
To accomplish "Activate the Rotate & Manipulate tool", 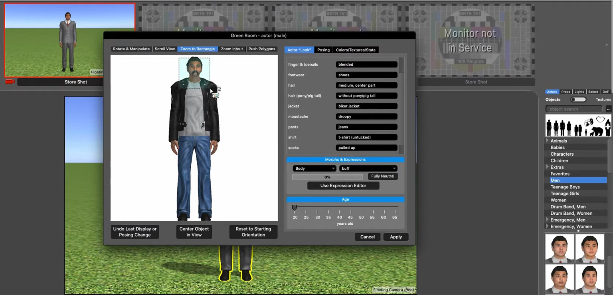I will pos(131,49).
